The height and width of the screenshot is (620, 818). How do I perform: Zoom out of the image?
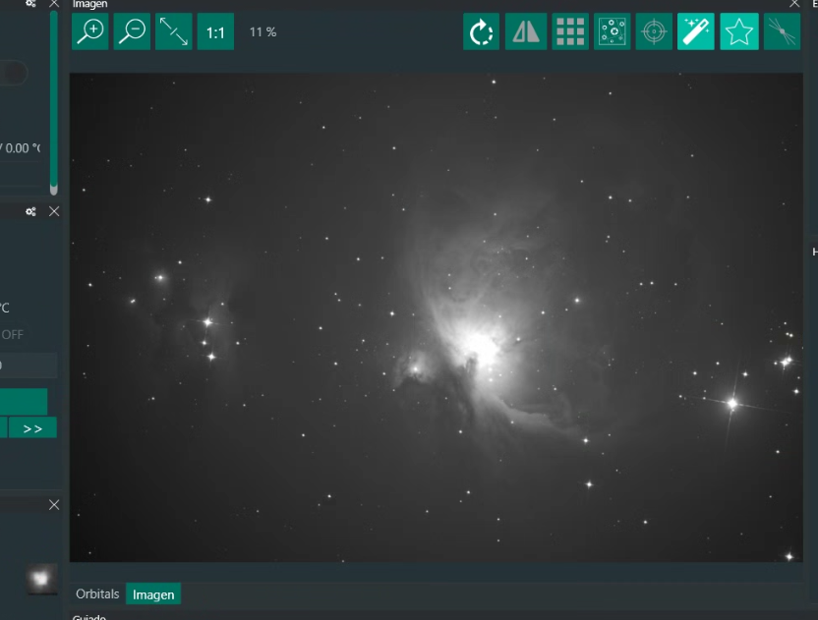pyautogui.click(x=132, y=31)
